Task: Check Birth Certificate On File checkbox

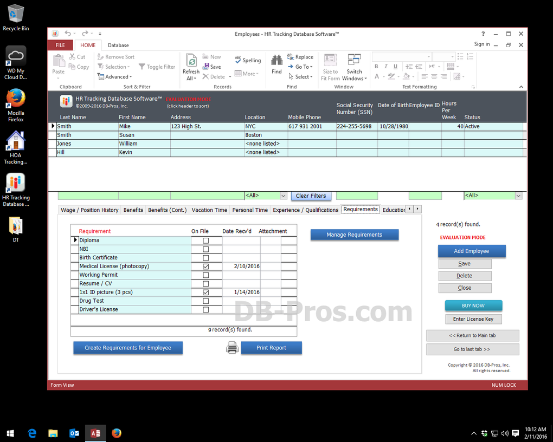Action: click(x=206, y=258)
